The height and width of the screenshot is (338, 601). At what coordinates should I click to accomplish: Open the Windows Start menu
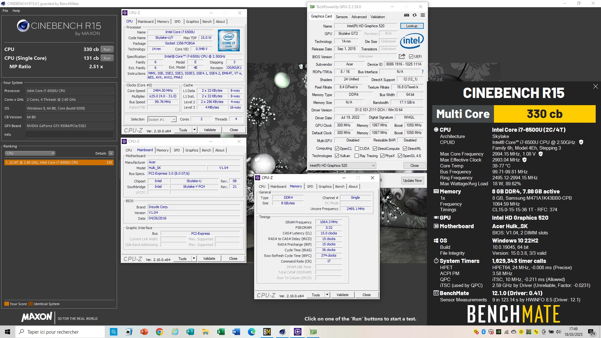(x=8, y=332)
